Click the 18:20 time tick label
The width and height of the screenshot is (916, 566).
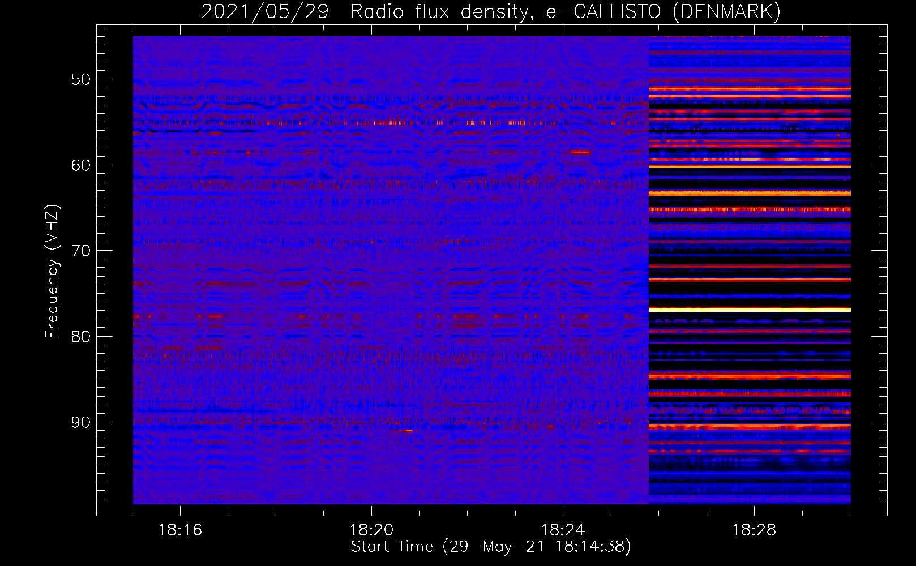(x=371, y=530)
